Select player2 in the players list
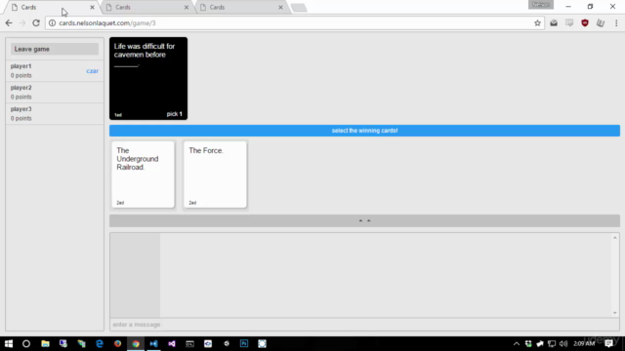The image size is (625, 351). pyautogui.click(x=55, y=92)
